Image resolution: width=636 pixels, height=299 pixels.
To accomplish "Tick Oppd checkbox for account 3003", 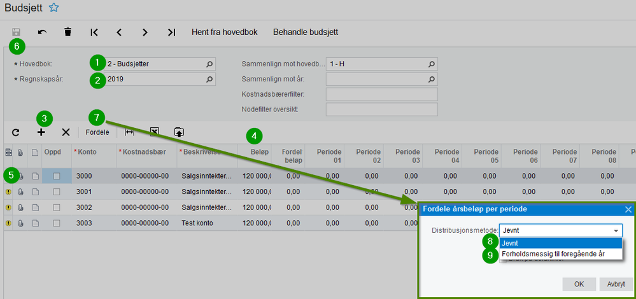I will (57, 223).
